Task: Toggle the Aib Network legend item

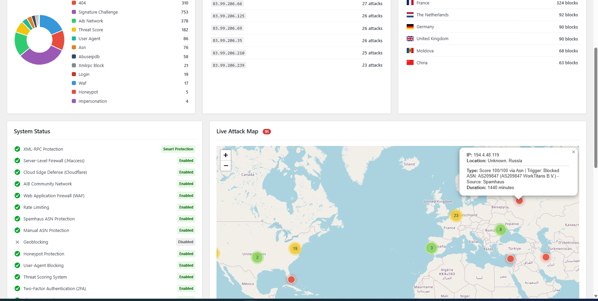Action: click(x=91, y=21)
